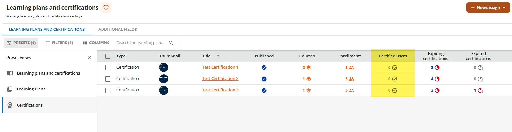Select the Certifications preset view
The width and height of the screenshot is (512, 132).
point(49,105)
